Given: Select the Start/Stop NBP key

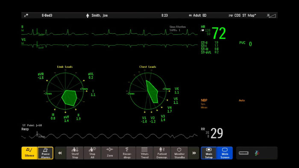Looking at the screenshot, I should tap(75, 153).
